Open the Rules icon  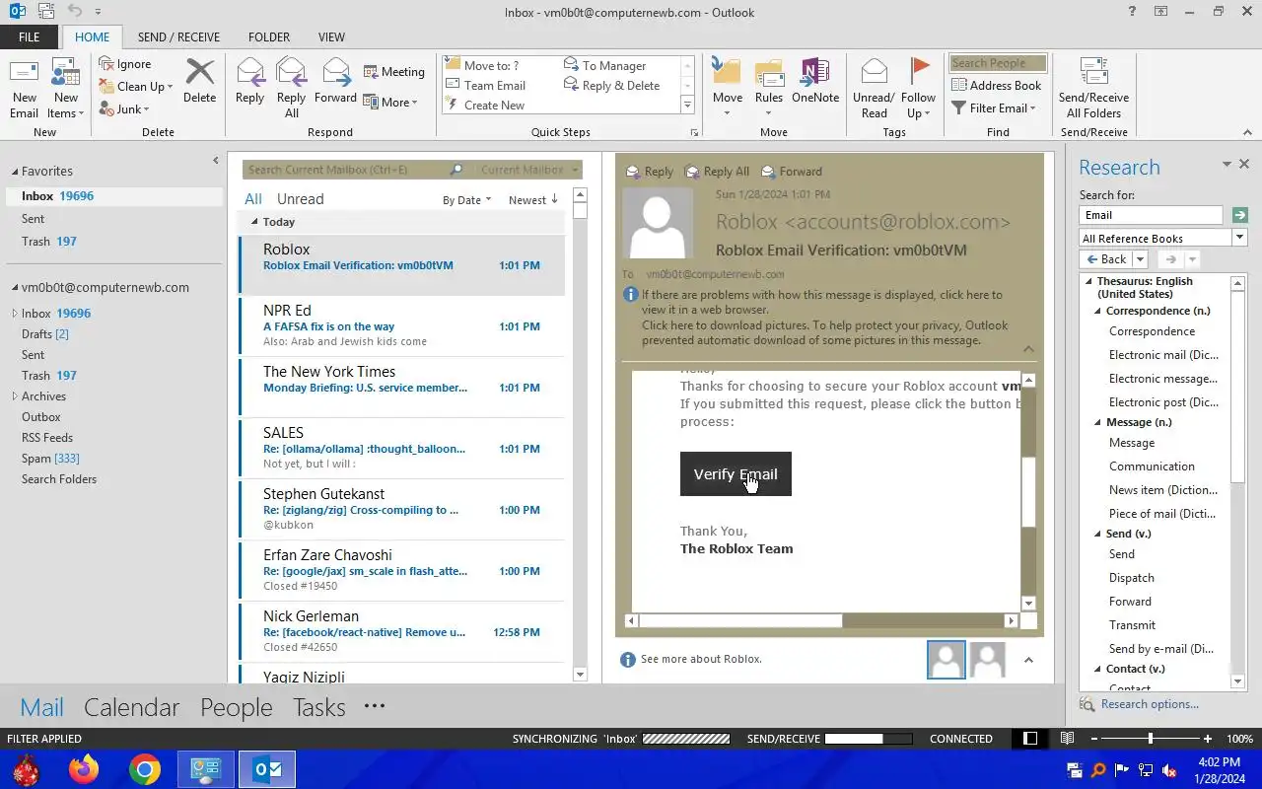pos(769,72)
